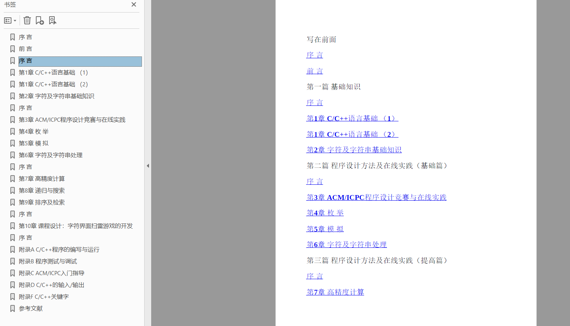570x326 pixels.
Task: Click the new bookmark icon
Action: pos(40,20)
